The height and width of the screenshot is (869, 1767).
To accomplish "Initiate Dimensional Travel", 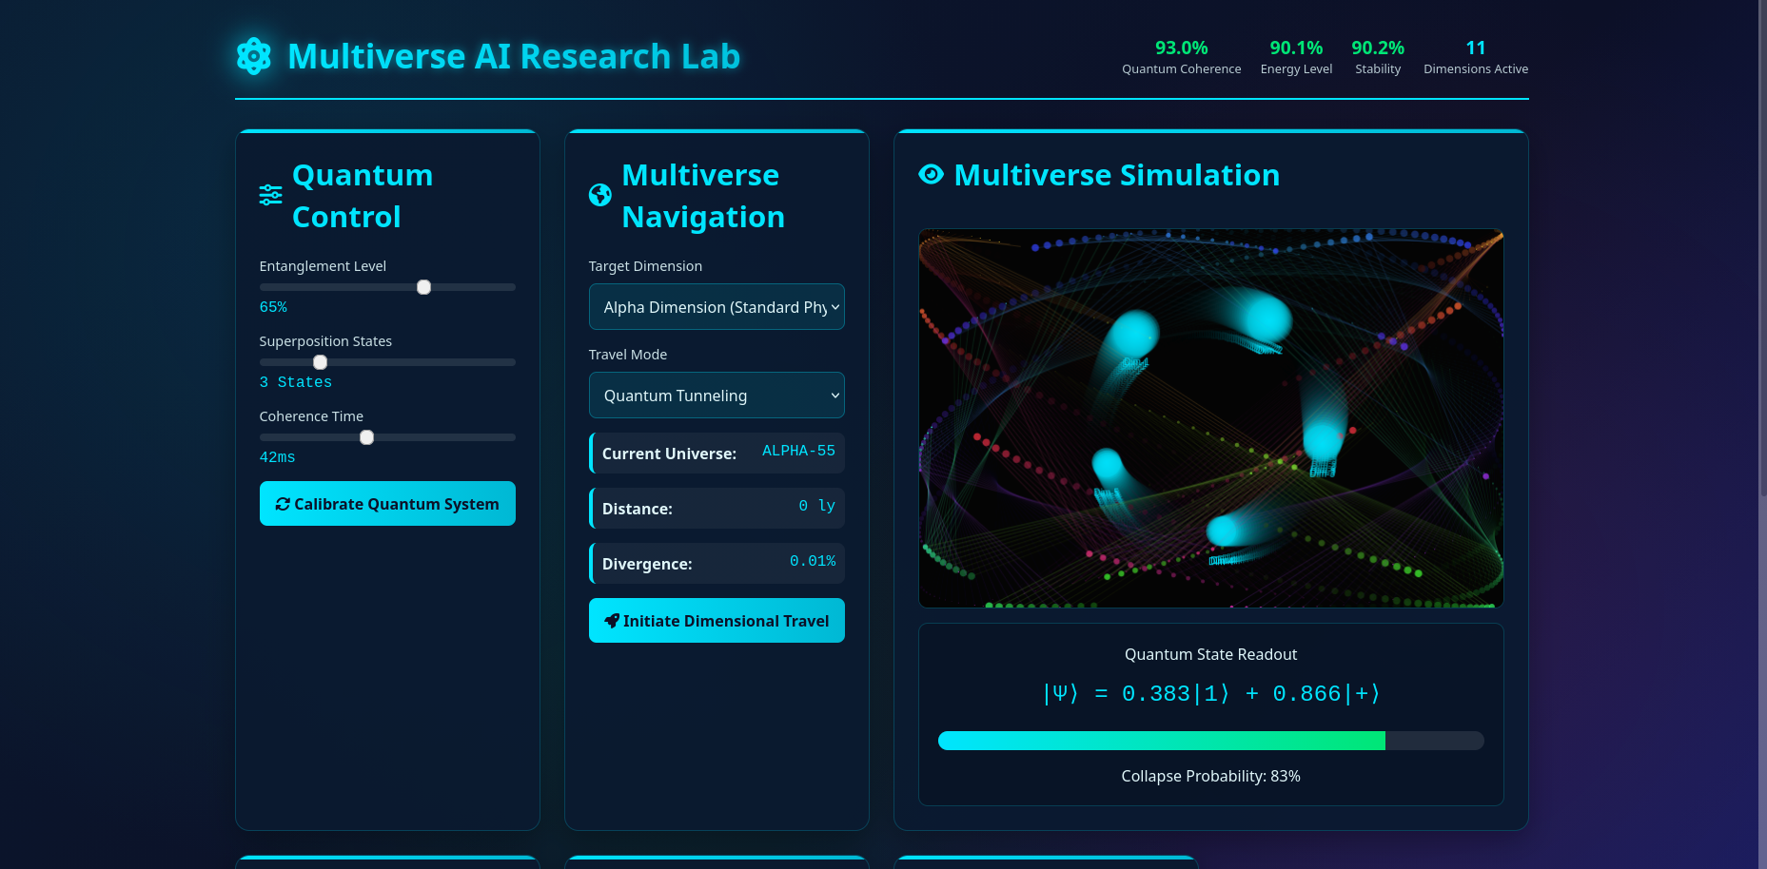I will tap(717, 620).
